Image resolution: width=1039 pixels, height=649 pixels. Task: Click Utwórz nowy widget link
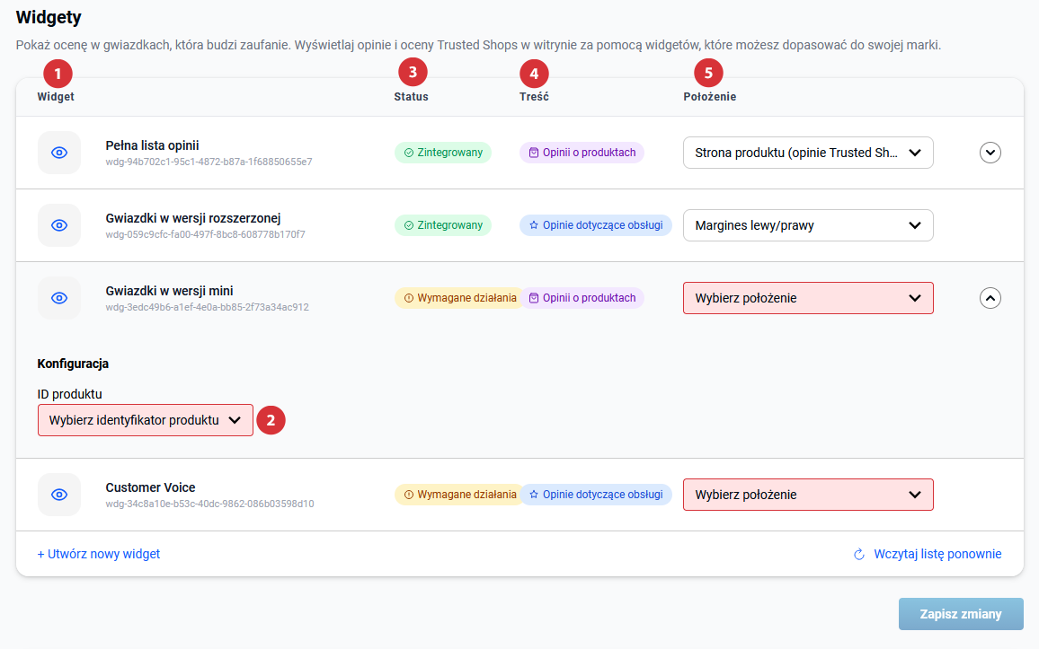tap(99, 554)
